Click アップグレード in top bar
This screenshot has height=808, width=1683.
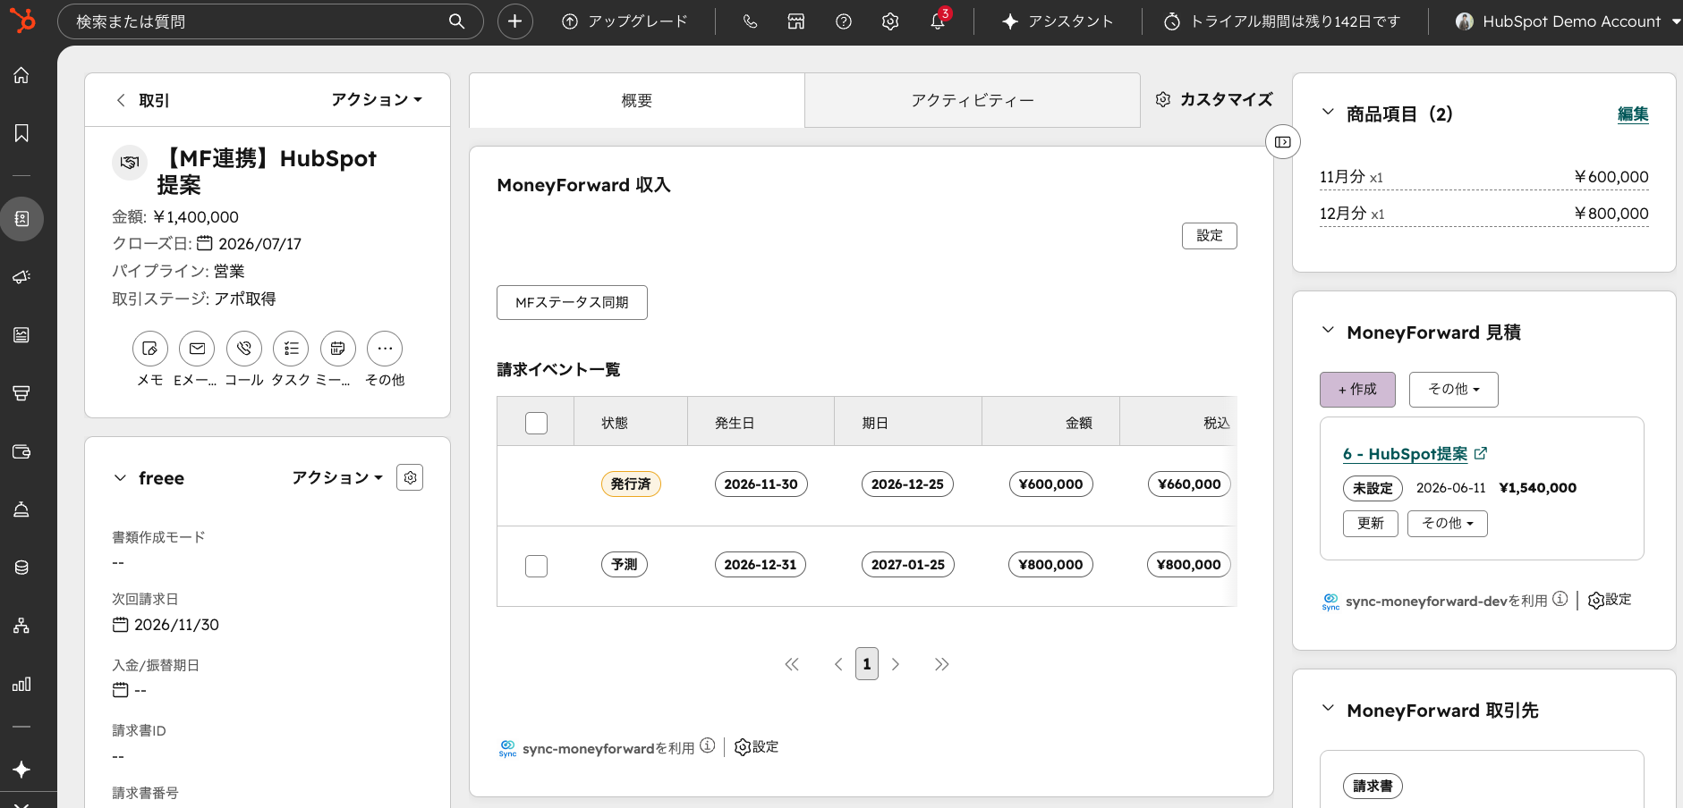pyautogui.click(x=625, y=21)
